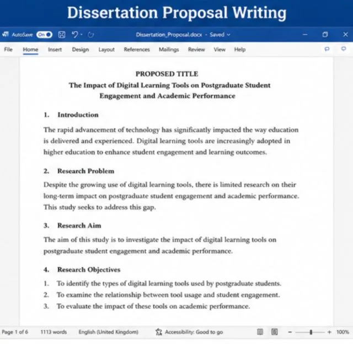Open the File menu
Viewport: 353px width, 344px height.
tap(8, 49)
